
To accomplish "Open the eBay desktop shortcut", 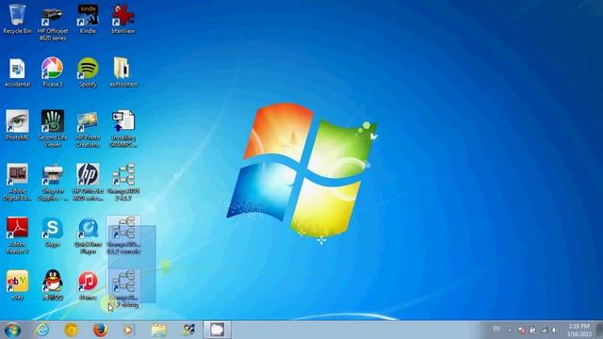I will pos(17,284).
